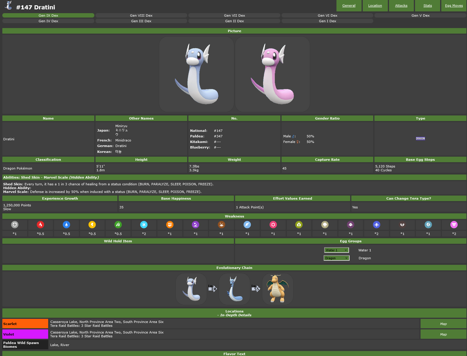Open the Scarlet locations Map link
Image resolution: width=467 pixels, height=356 pixels.
pos(443,324)
